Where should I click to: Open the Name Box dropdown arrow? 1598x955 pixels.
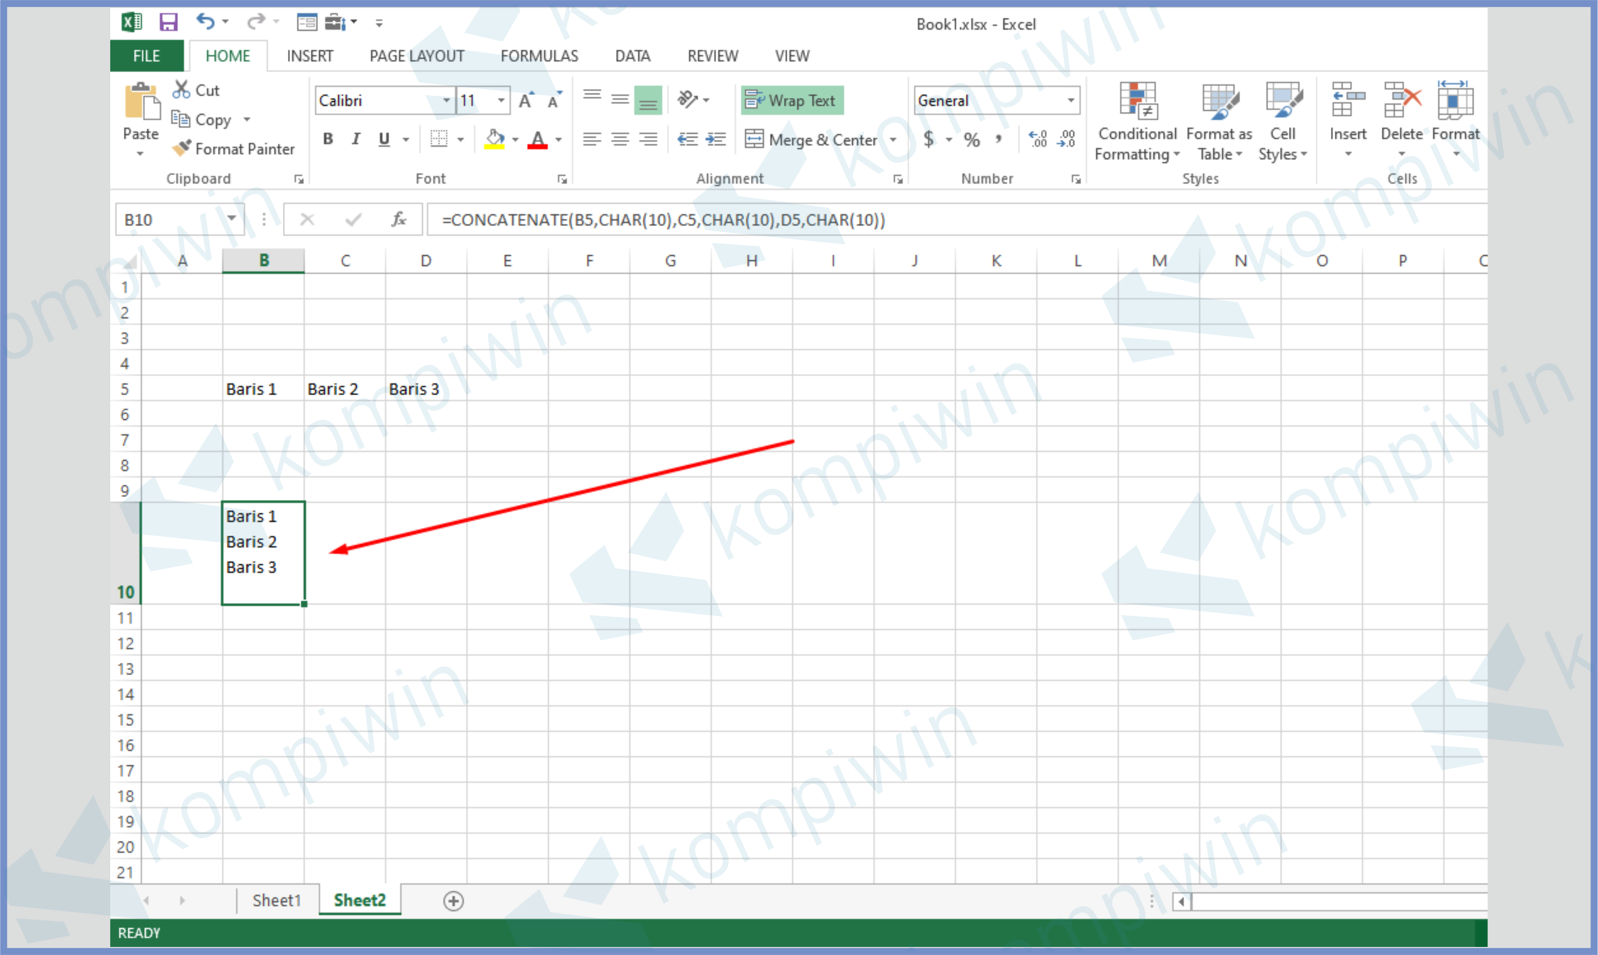pyautogui.click(x=232, y=219)
